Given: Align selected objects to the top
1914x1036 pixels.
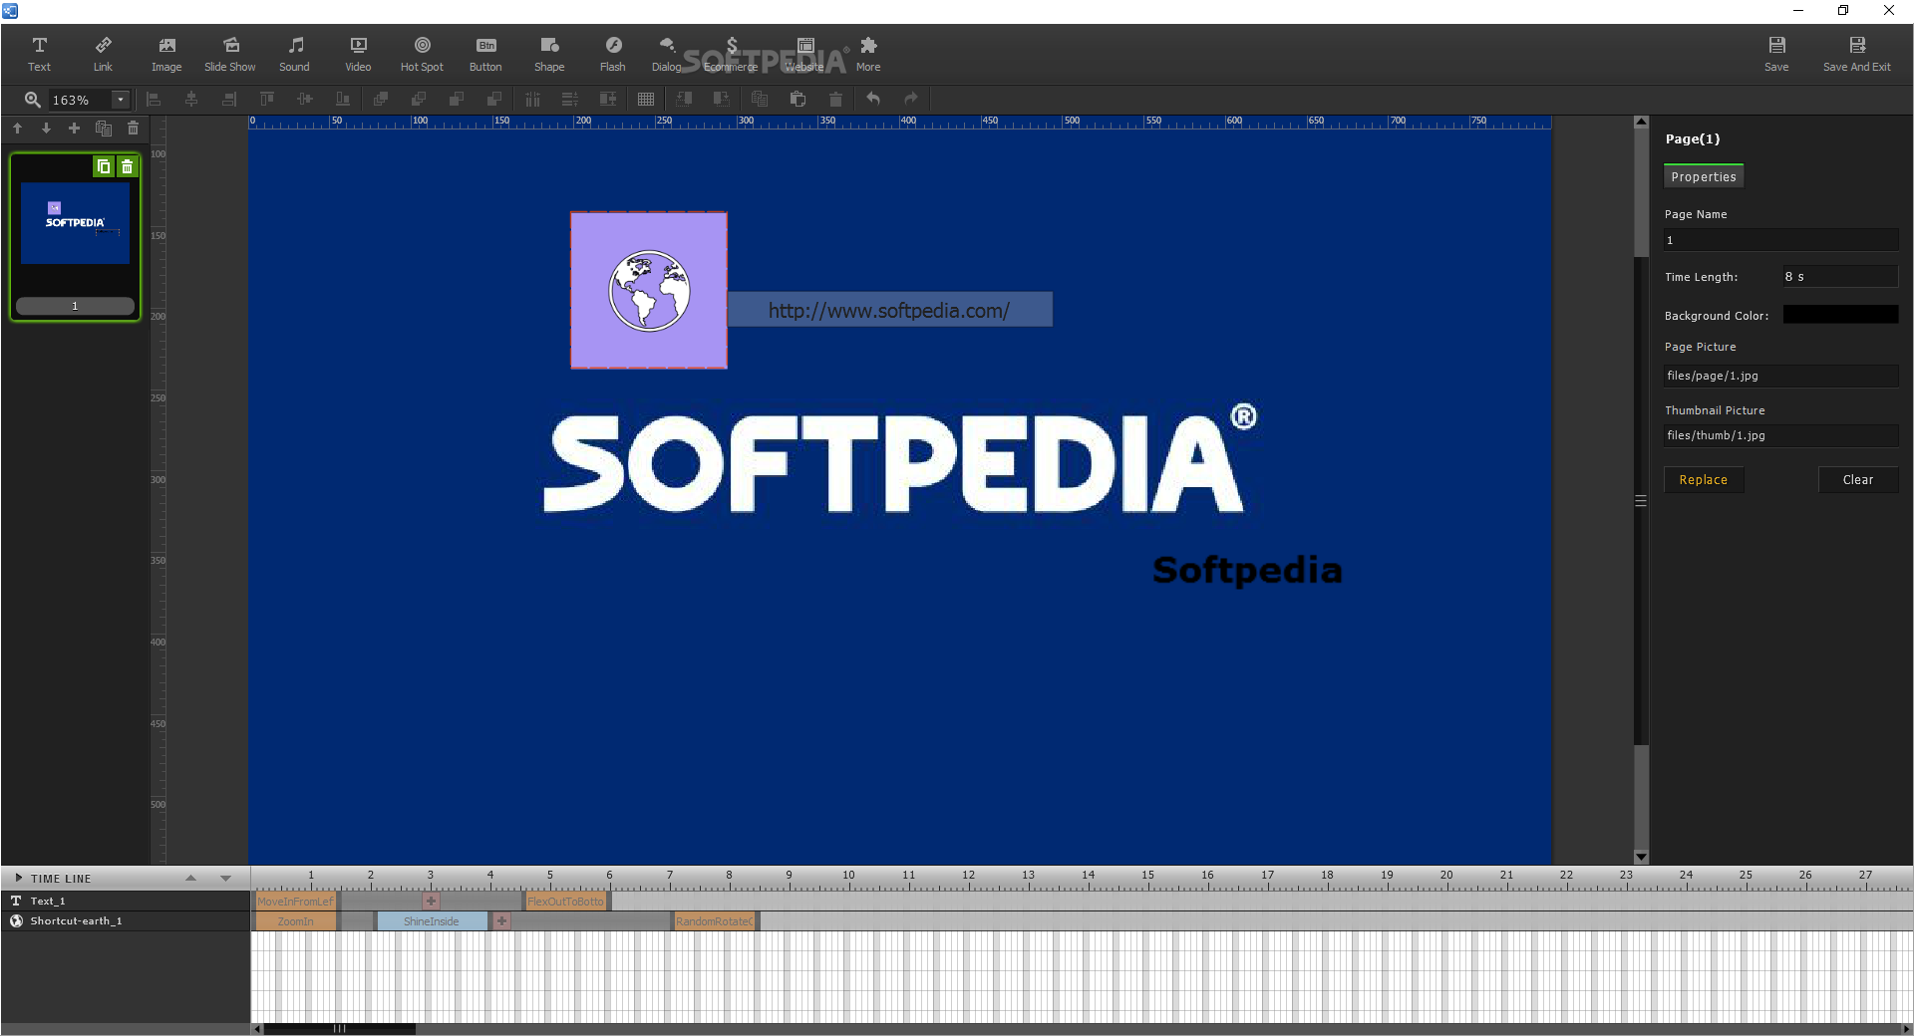Looking at the screenshot, I should pos(267,99).
